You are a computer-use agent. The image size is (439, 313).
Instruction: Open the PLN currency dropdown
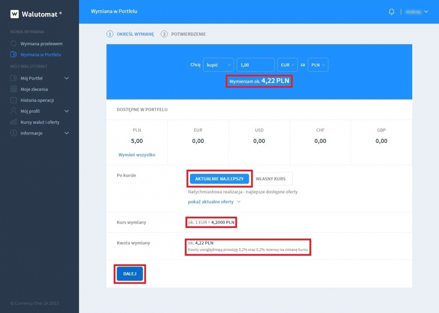(x=318, y=65)
